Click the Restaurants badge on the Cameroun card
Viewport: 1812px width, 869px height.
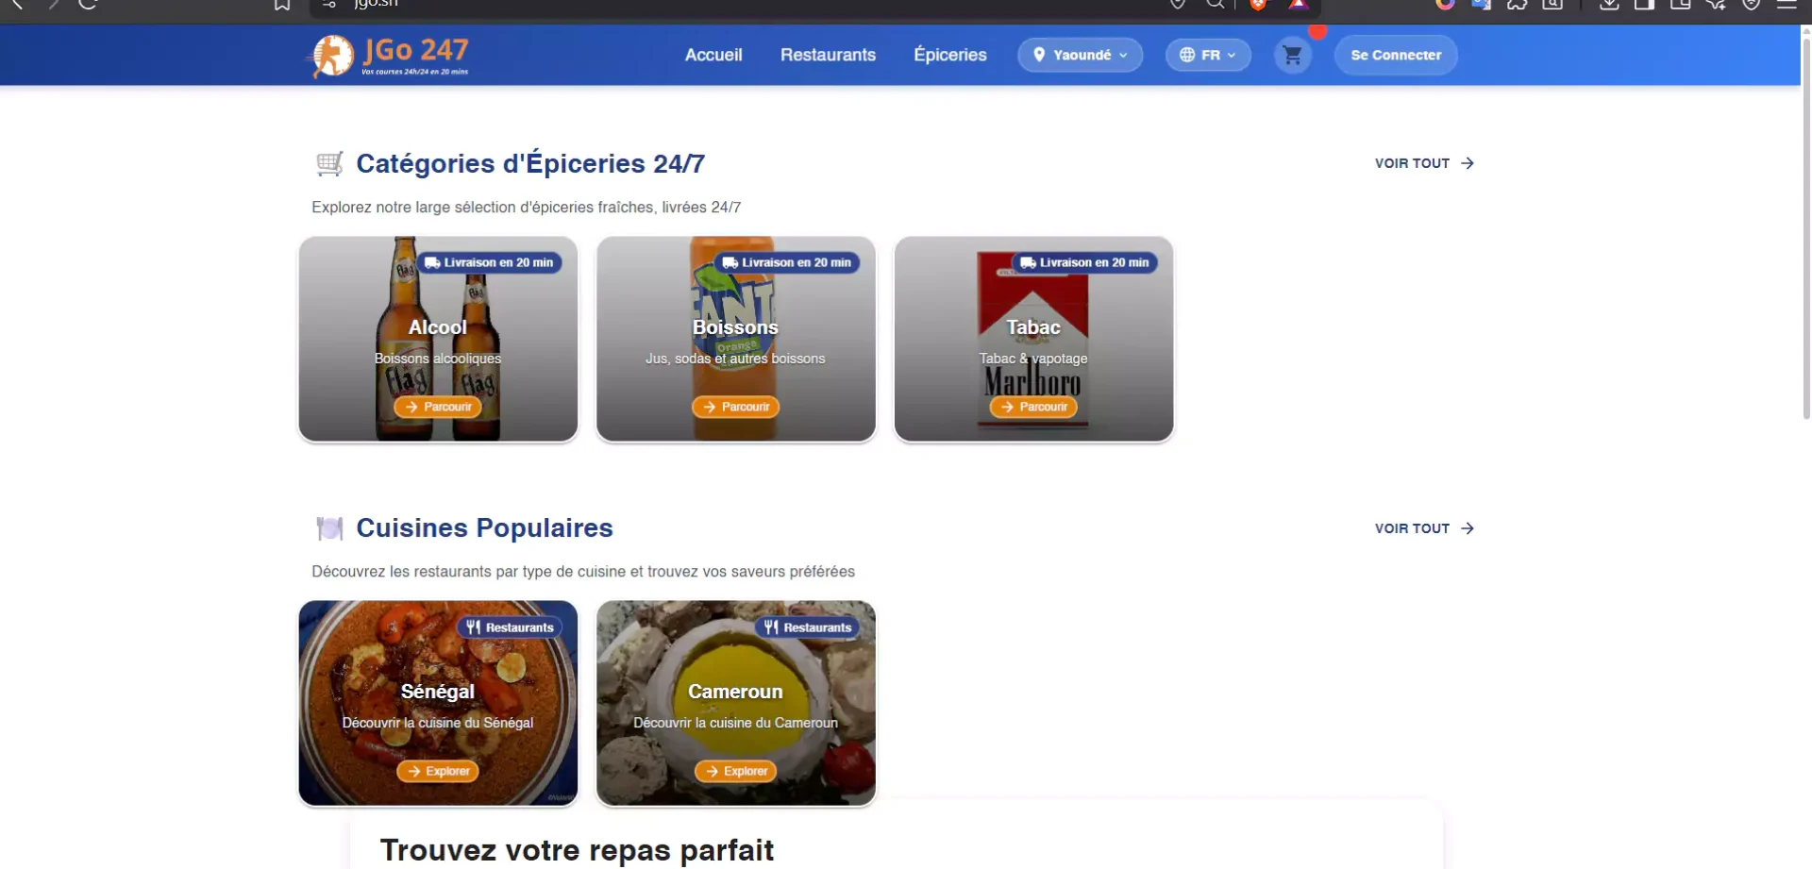click(x=807, y=627)
